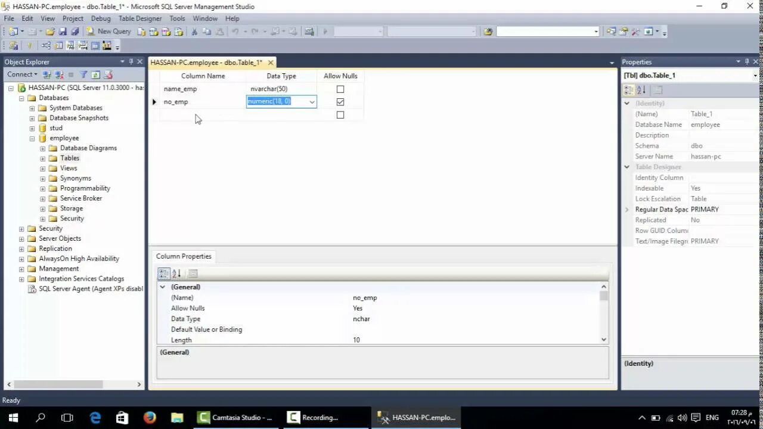
Task: Close the dbo.Table_1 document tab
Action: (271, 63)
